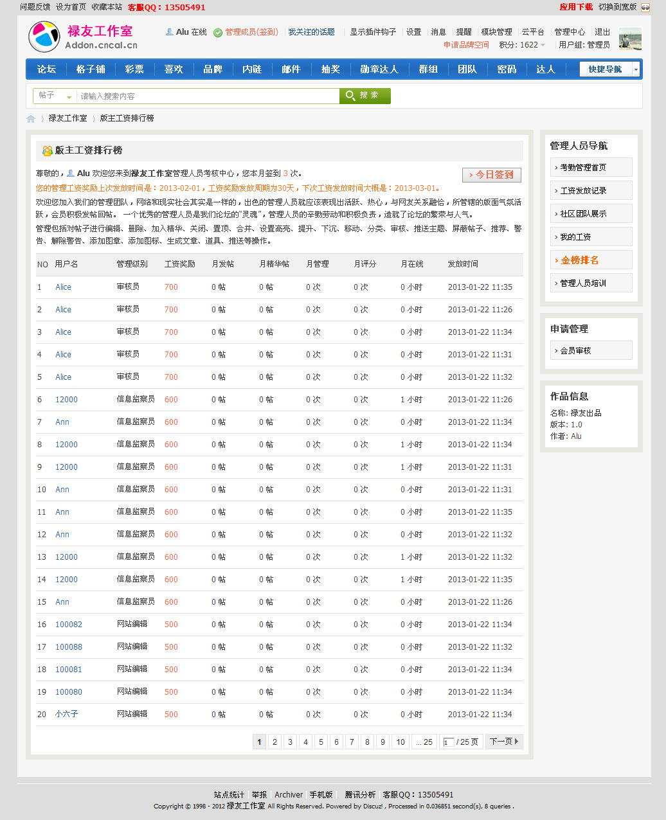The height and width of the screenshot is (820, 666).
Task: Click the 下一页 next page button
Action: [504, 742]
